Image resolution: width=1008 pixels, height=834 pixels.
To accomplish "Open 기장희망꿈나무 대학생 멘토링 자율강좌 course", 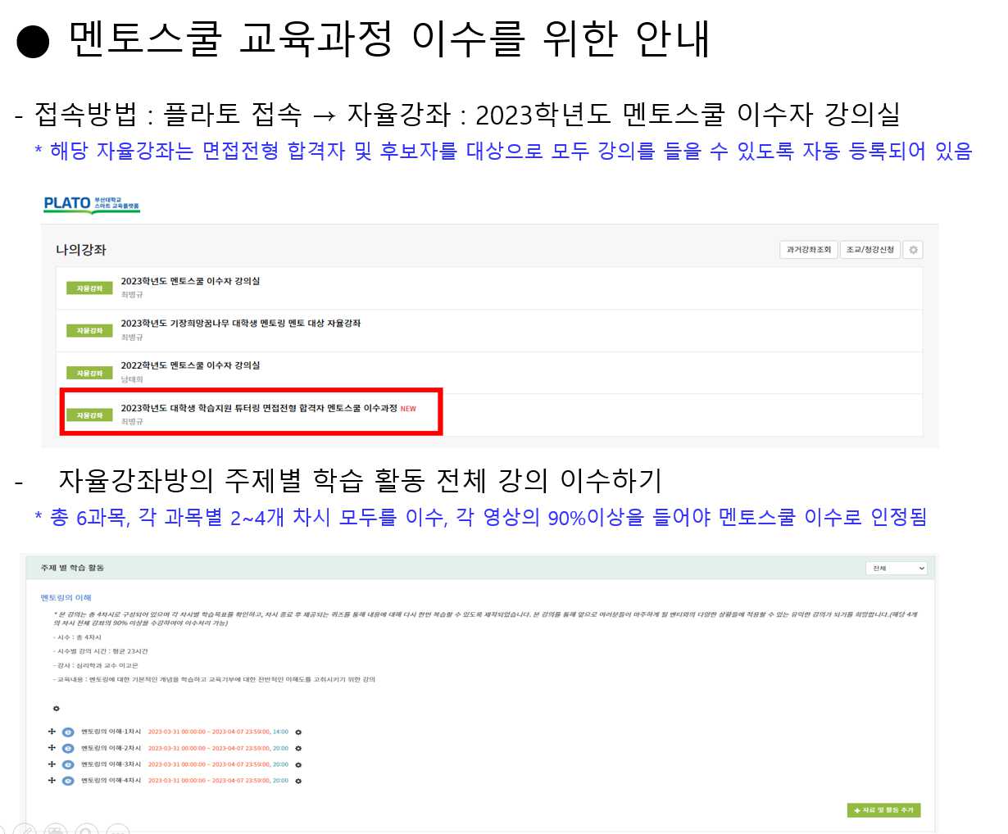I will [x=240, y=324].
